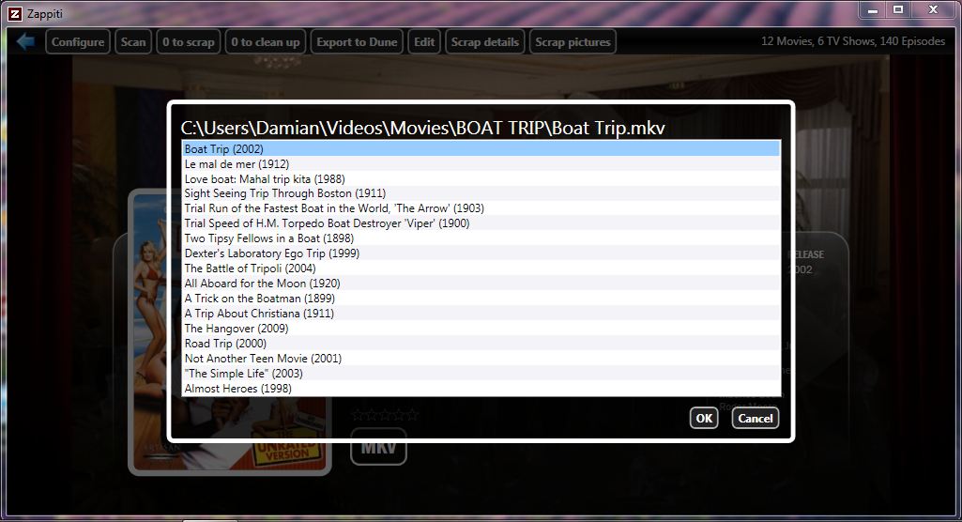Maximize the Zappiti window
The image size is (962, 522).
898,10
